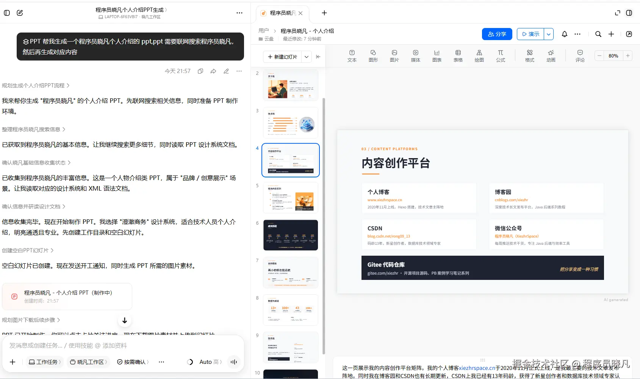Viewport: 640px width, 379px height.
Task: Open the 程序员晓凡 - 个人介绍 PPT file card
Action: click(67, 297)
